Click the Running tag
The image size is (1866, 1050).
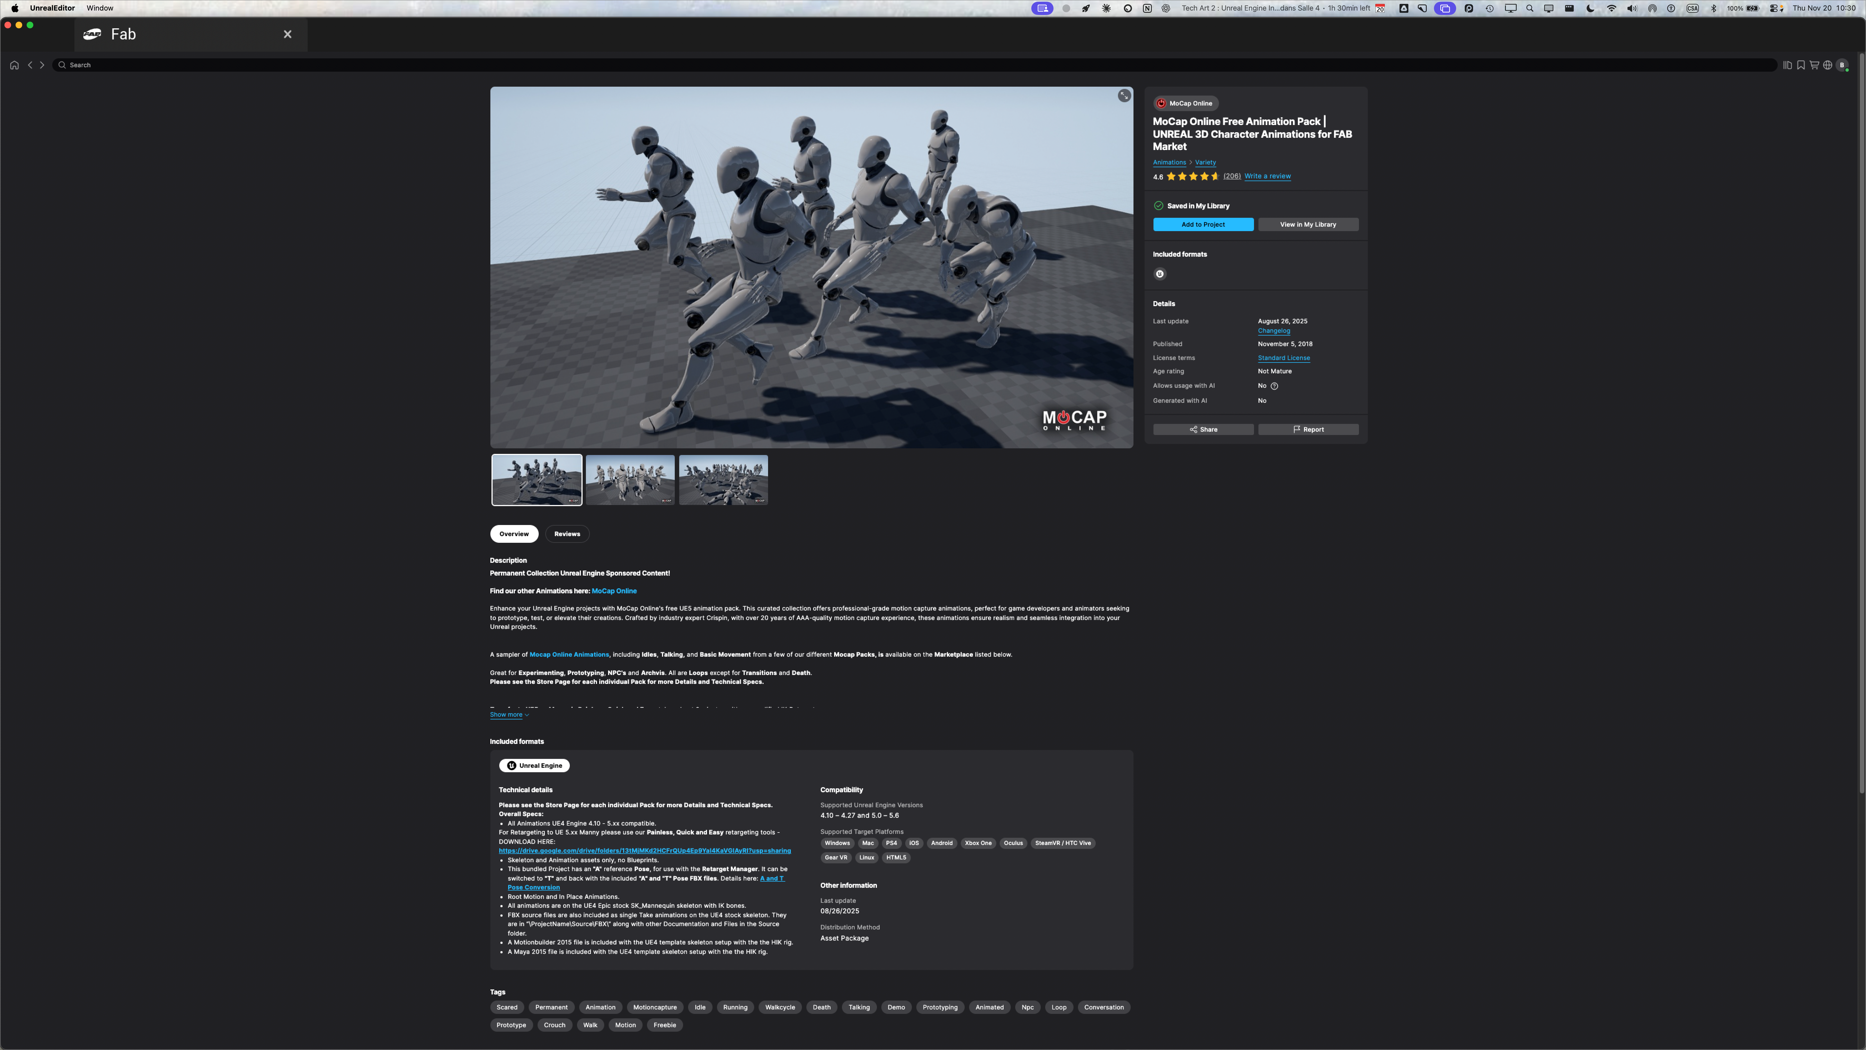tap(735, 1007)
